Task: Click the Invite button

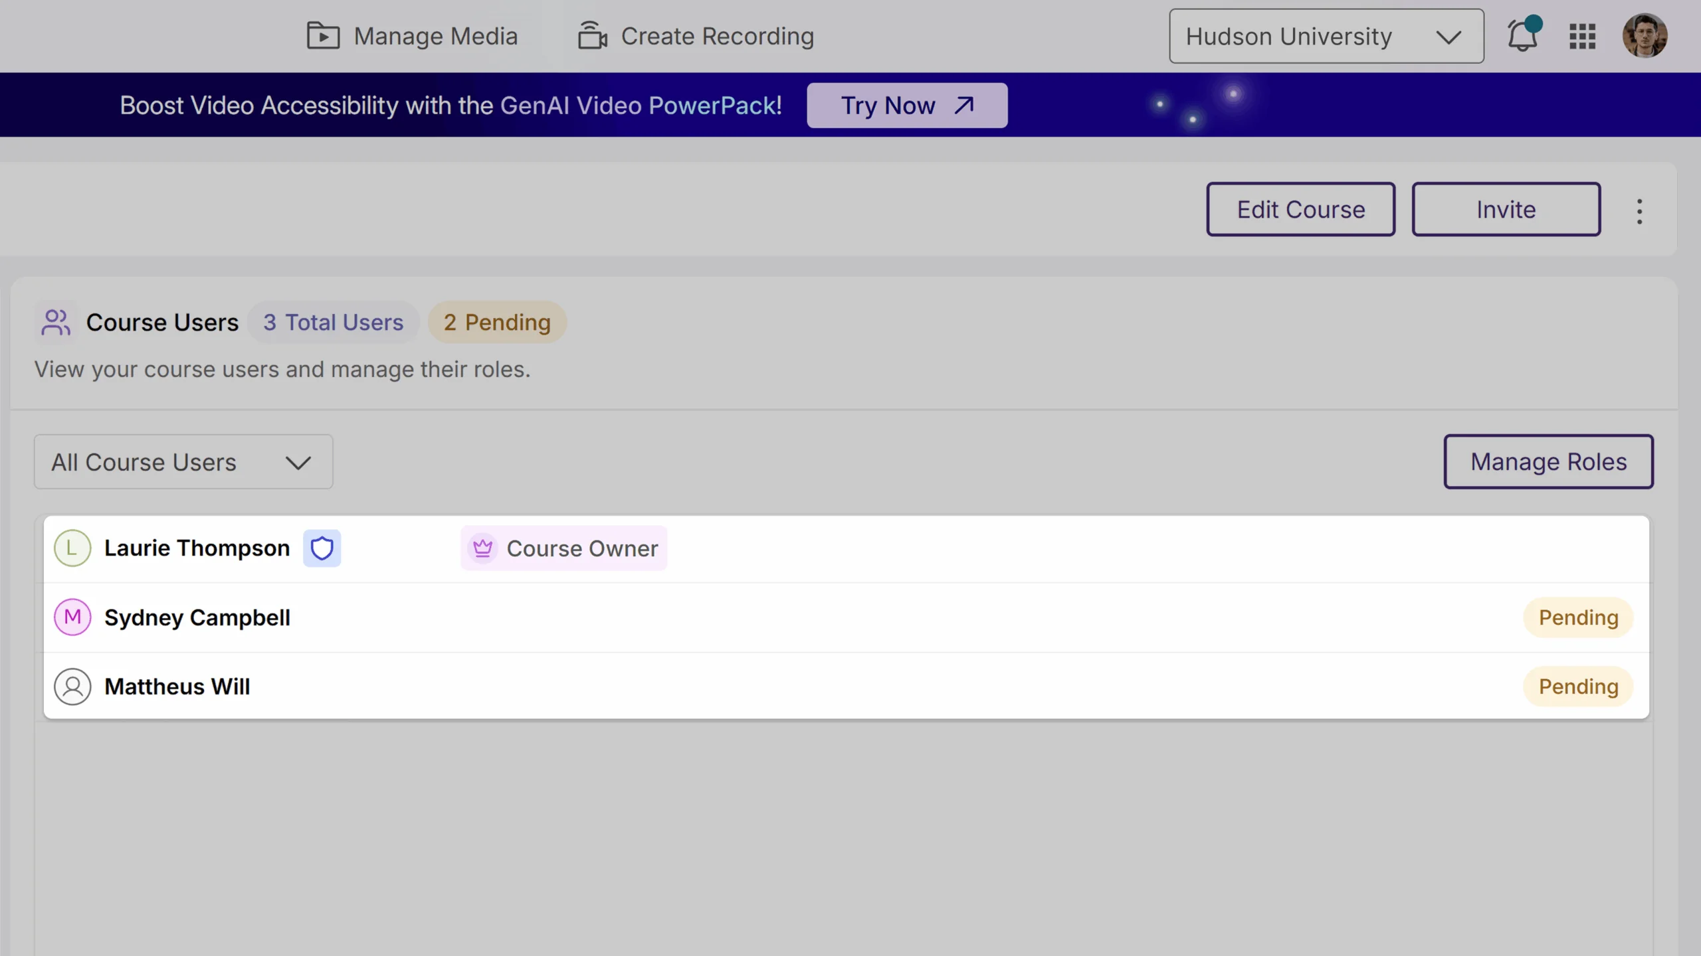Action: pyautogui.click(x=1505, y=209)
